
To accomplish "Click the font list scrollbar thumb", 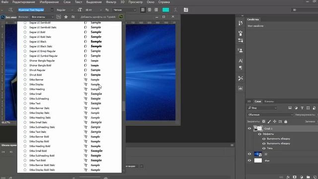I will 124,106.
